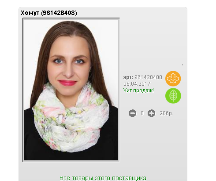Click the article number 961428408 beside арт:
216x181 pixels.
pos(148,77)
